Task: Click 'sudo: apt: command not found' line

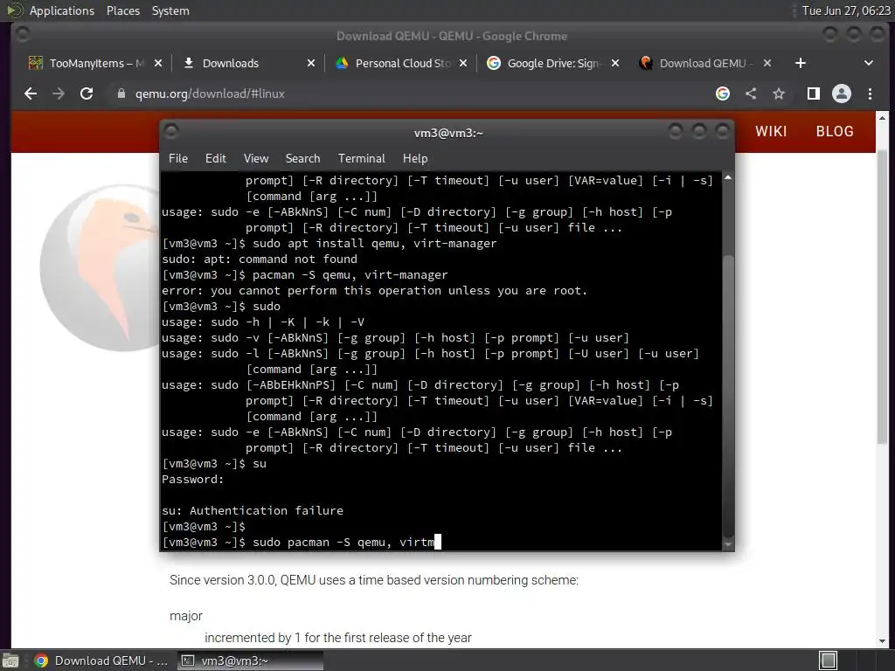Action: [x=259, y=259]
